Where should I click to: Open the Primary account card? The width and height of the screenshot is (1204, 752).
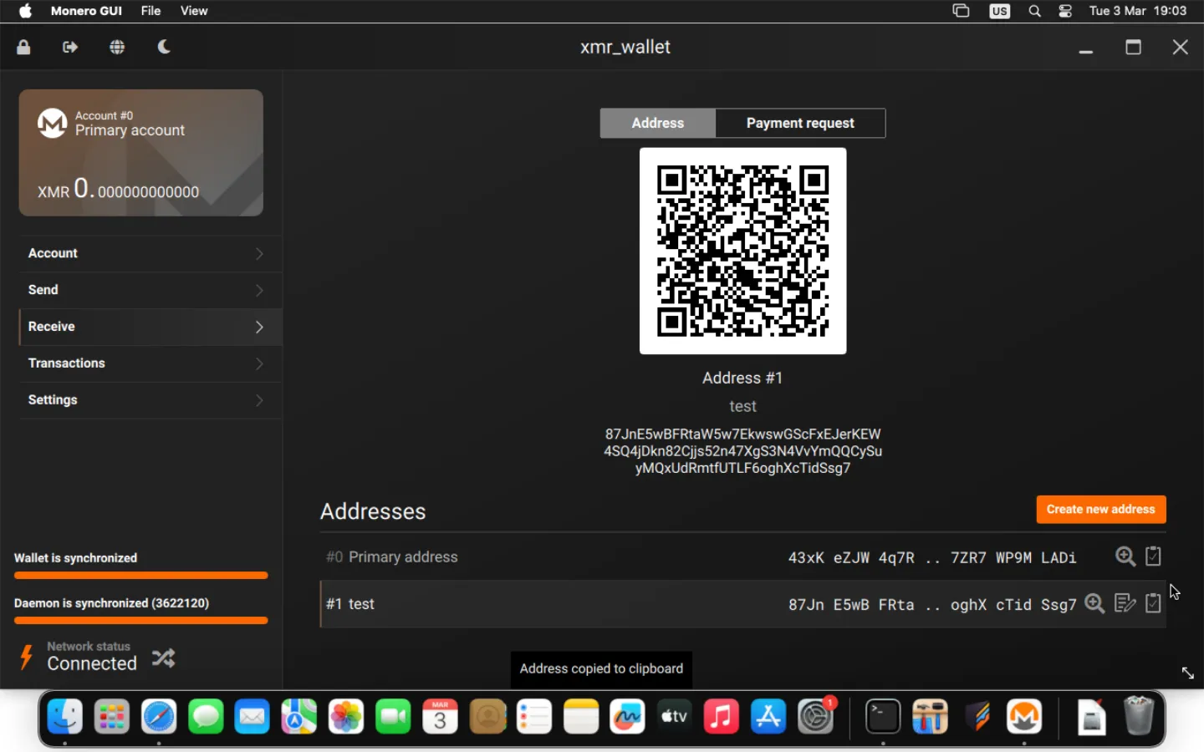[141, 153]
